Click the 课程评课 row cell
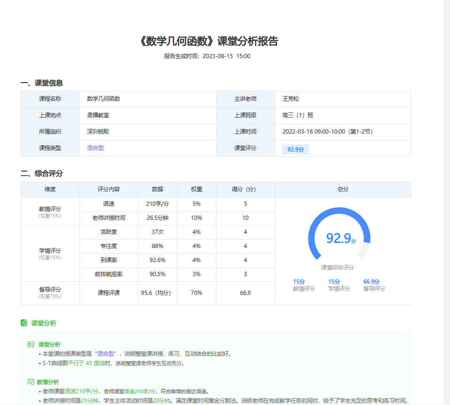The image size is (450, 405). click(x=109, y=293)
